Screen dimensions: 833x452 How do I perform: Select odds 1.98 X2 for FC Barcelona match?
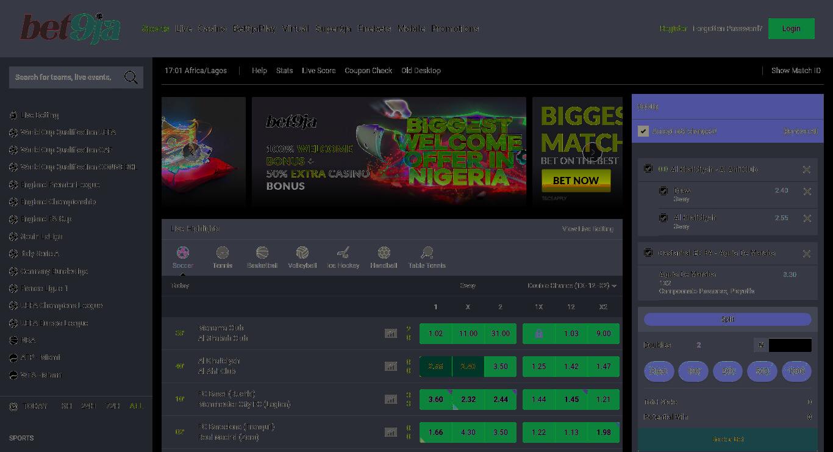[604, 432]
